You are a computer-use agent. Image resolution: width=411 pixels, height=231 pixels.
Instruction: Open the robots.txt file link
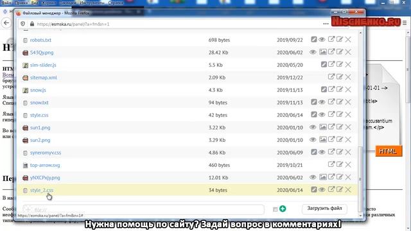(40, 40)
